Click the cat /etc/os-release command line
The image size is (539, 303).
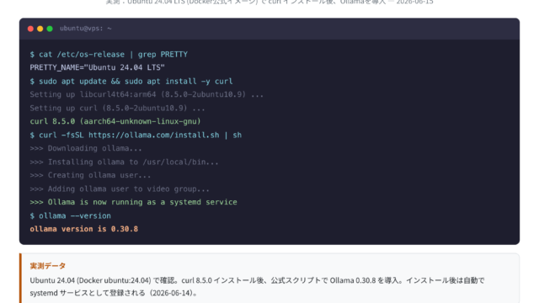coord(109,55)
